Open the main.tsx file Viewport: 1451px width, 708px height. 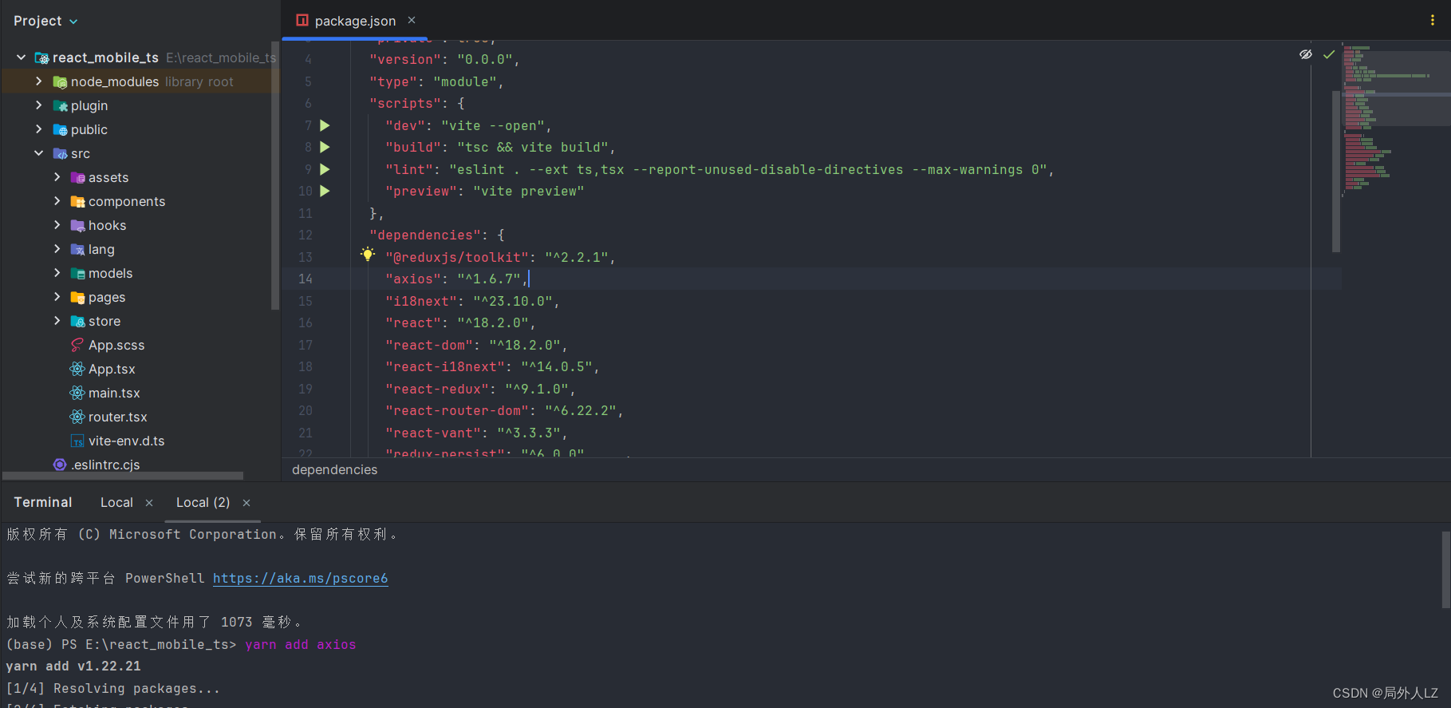pos(114,393)
